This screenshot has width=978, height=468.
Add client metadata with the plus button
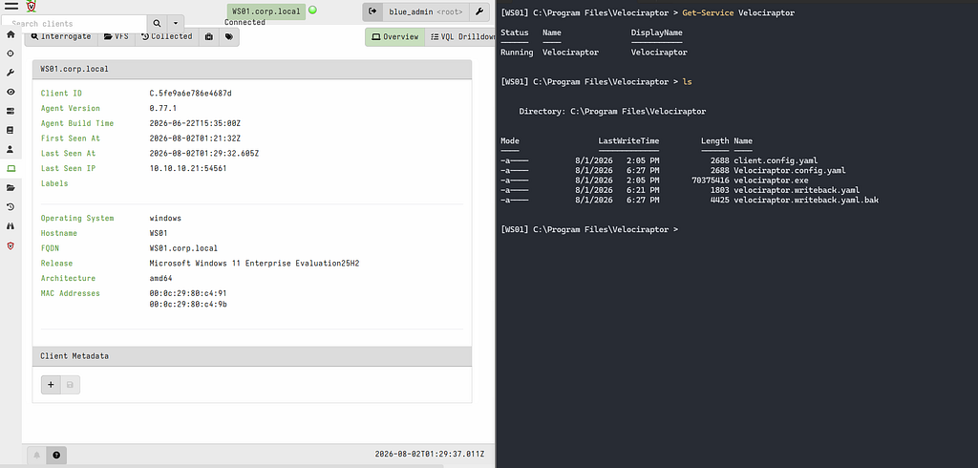tap(51, 385)
